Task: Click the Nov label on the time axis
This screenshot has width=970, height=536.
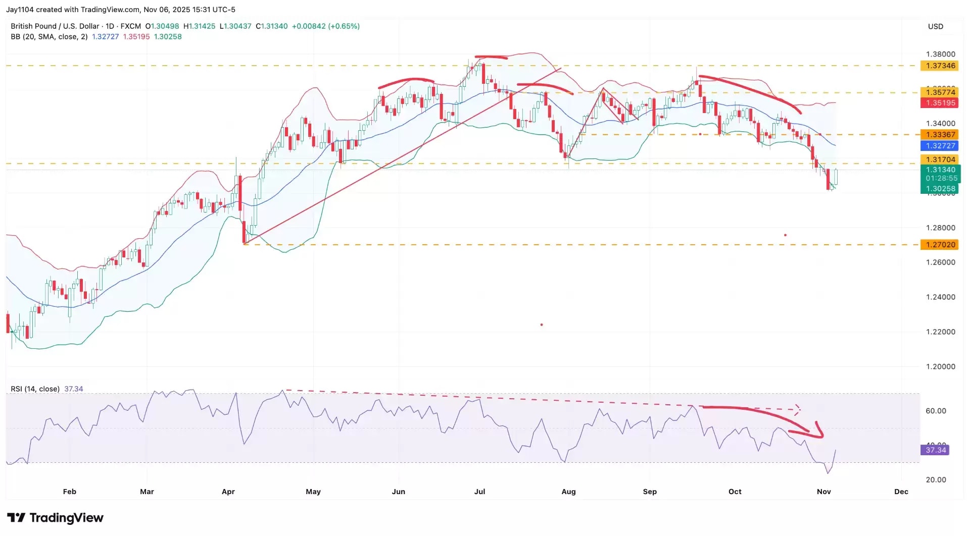Action: 823,492
